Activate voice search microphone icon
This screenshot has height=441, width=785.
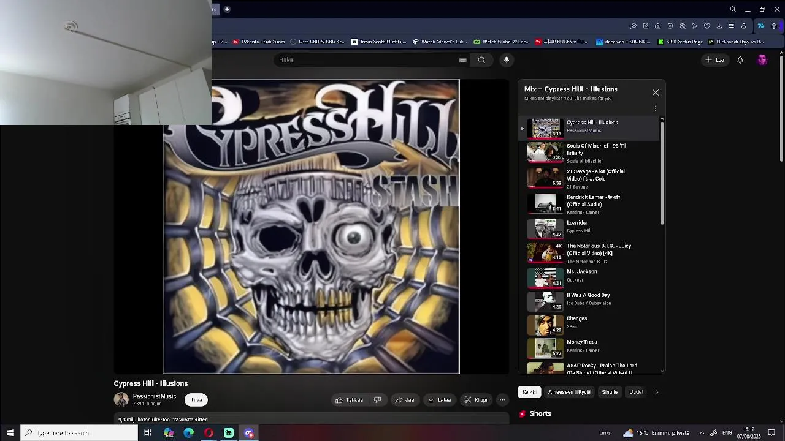point(507,60)
